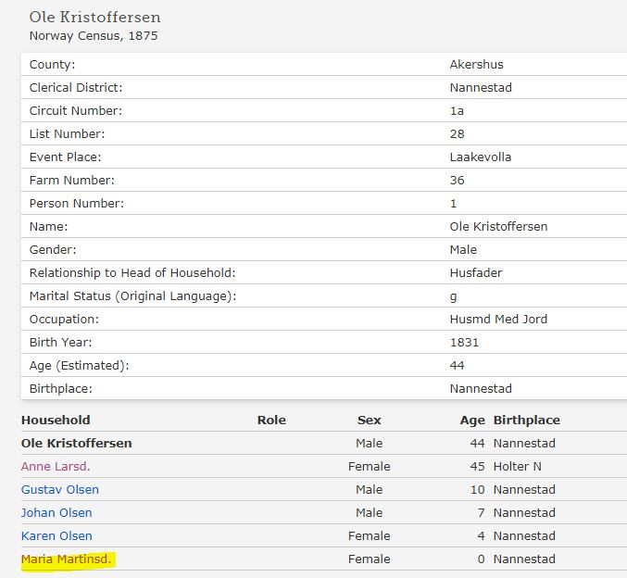This screenshot has height=578, width=627.
Task: Select Johan Olsen age 7
Action: pos(481,513)
